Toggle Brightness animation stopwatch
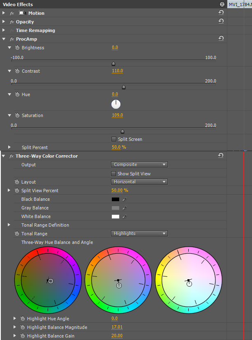252x340 pixels. pos(17,48)
